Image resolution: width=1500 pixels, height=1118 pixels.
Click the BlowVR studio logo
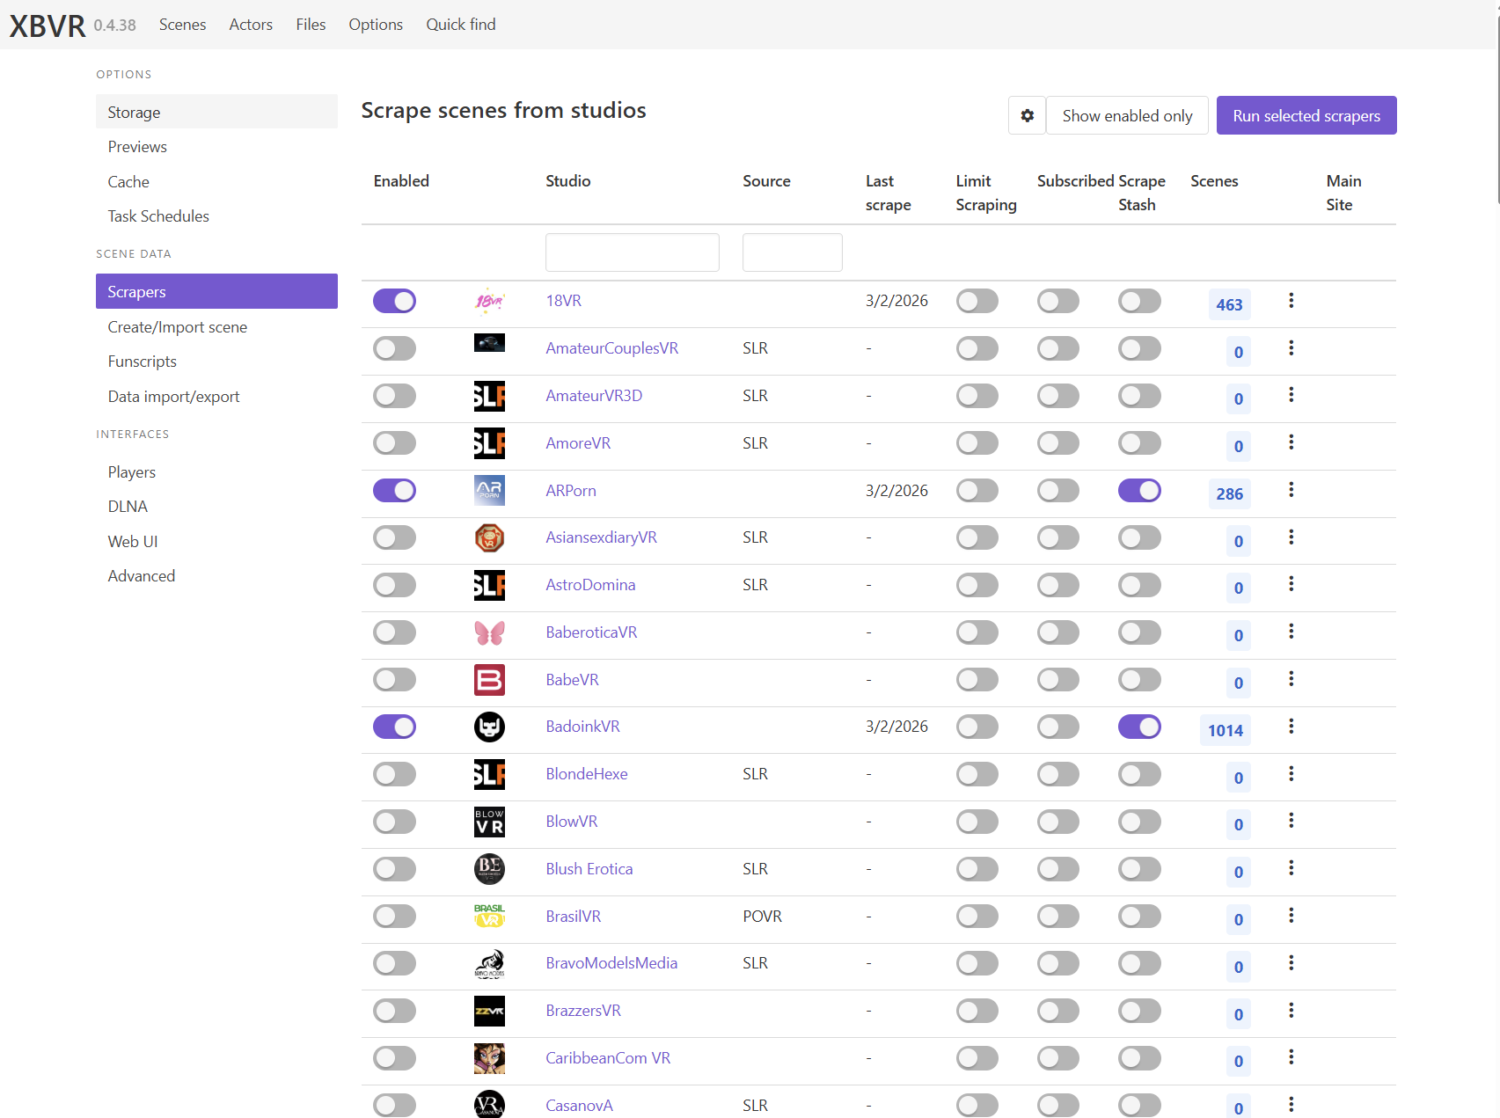click(489, 821)
